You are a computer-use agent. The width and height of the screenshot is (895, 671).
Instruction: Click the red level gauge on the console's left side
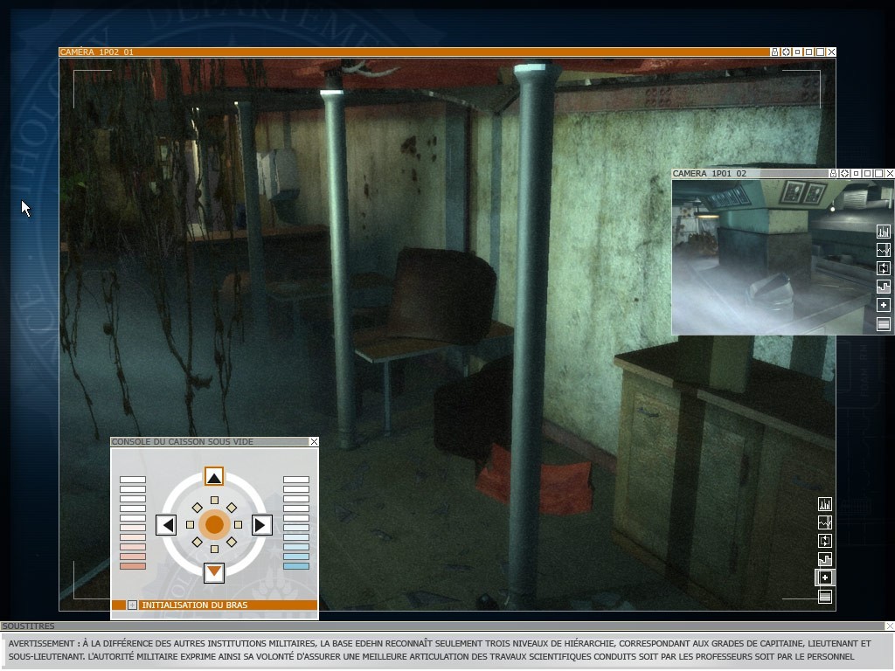(x=133, y=523)
